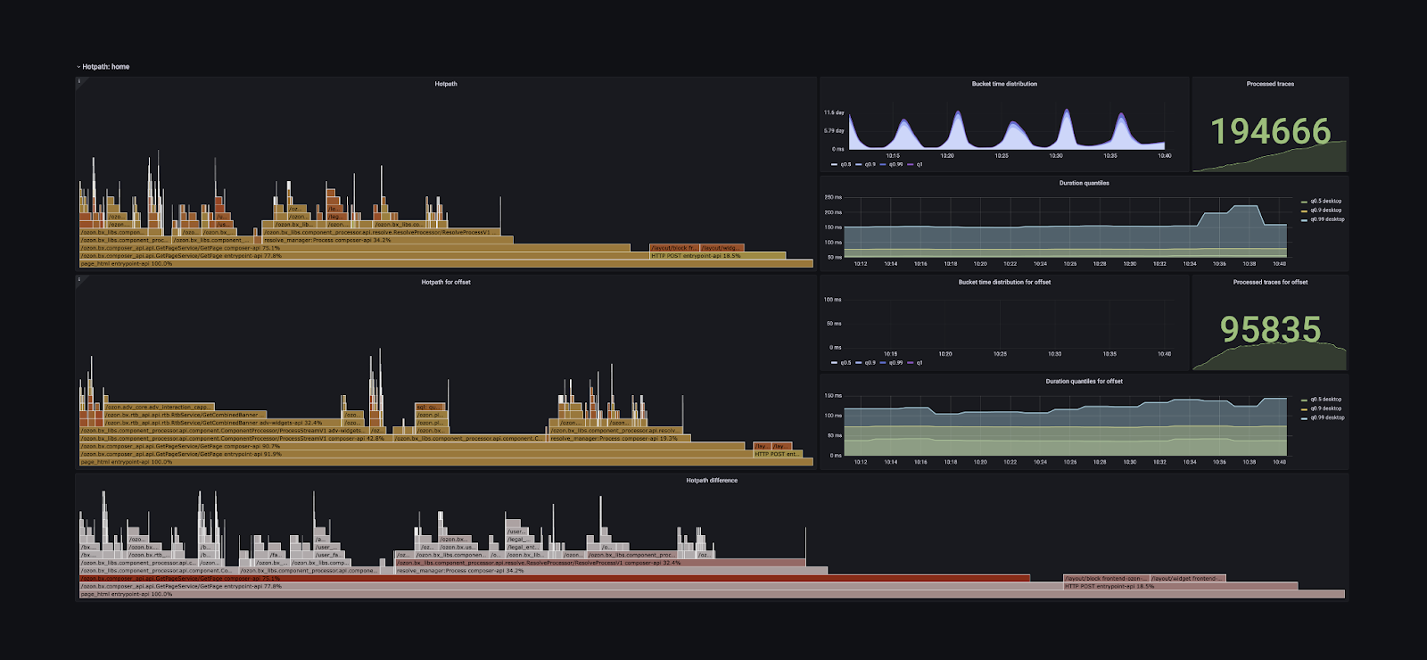
Task: Toggle 'q0.9 desktop' in Duration quantiles for offset legend
Action: [x=1322, y=408]
